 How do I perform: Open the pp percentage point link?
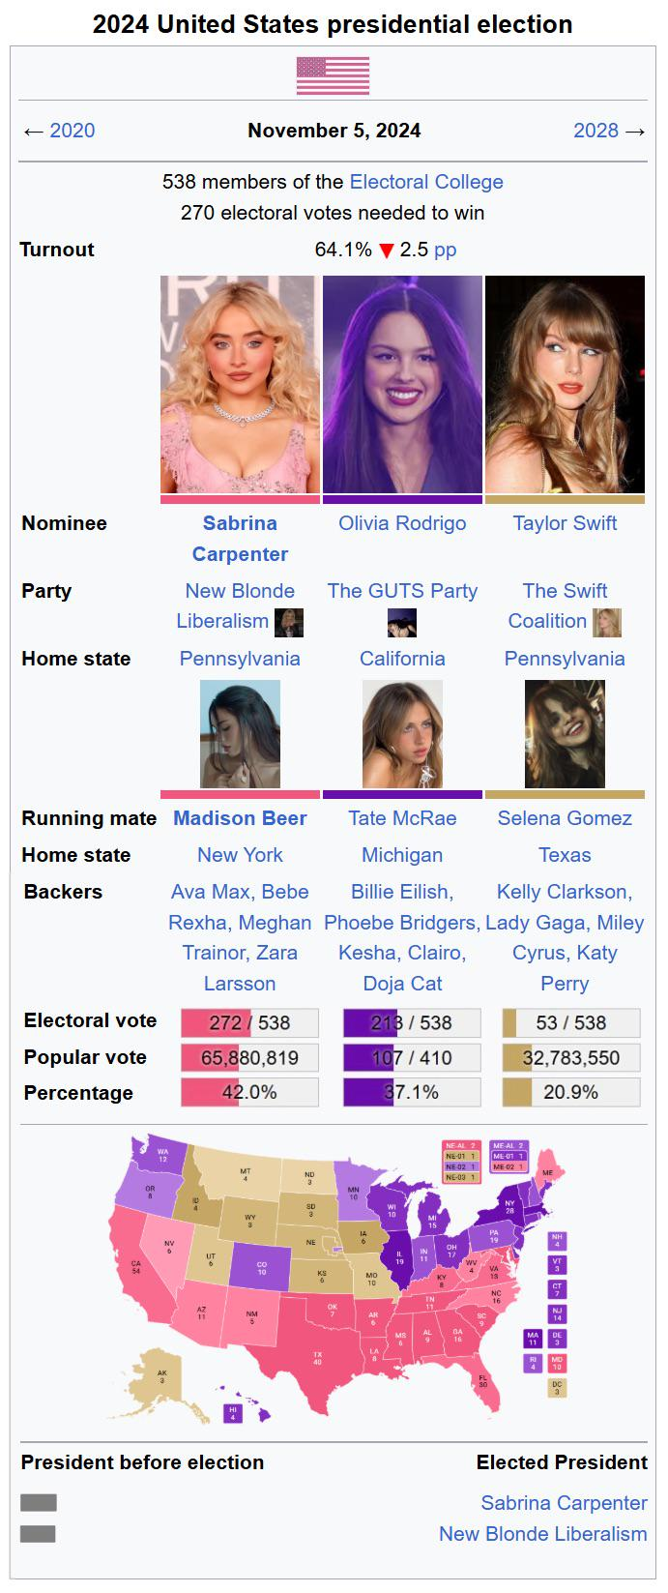[x=446, y=250]
